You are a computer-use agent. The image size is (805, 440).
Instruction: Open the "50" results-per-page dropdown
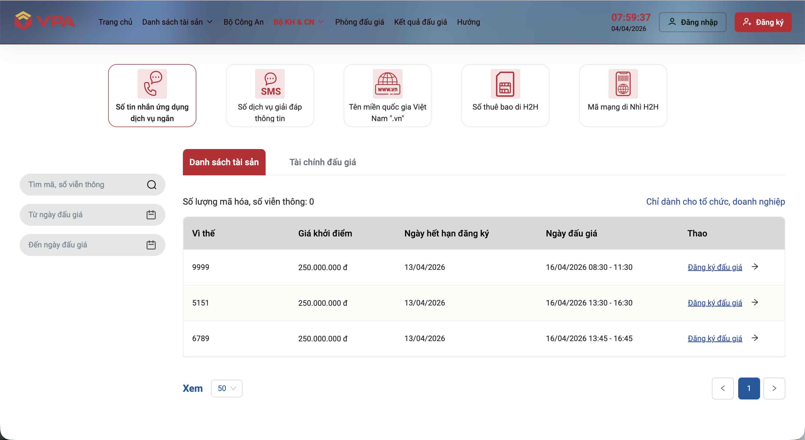226,388
